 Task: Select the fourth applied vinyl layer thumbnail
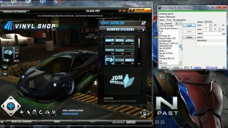tap(5, 74)
